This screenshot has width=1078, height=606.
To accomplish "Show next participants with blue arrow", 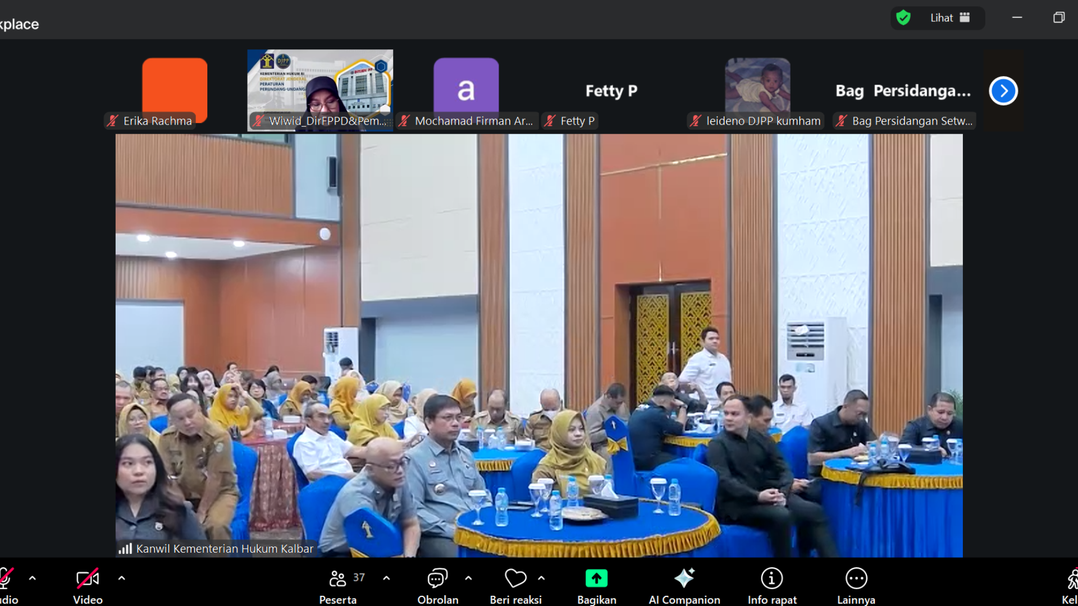I will coord(1003,91).
